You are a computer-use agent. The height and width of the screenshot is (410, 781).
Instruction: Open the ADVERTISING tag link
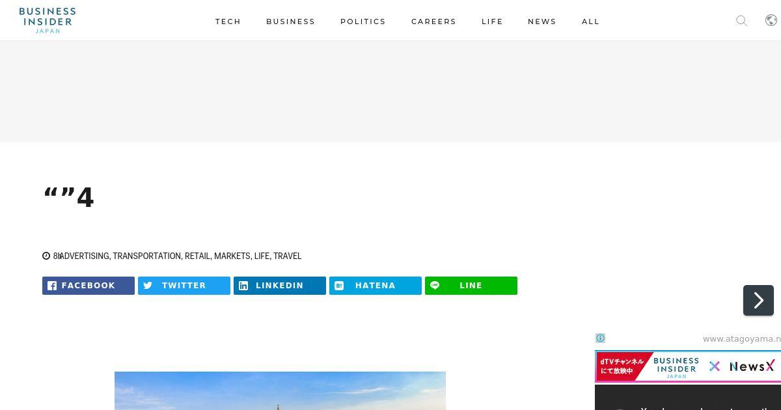85,256
